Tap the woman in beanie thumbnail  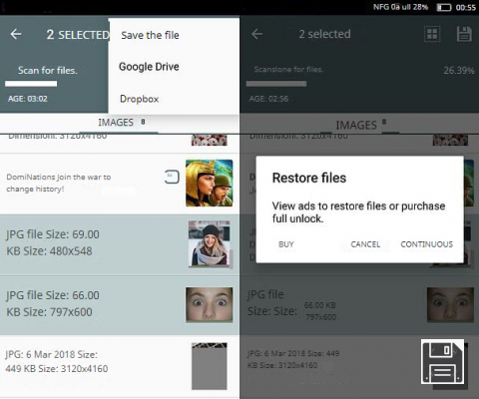click(x=210, y=244)
